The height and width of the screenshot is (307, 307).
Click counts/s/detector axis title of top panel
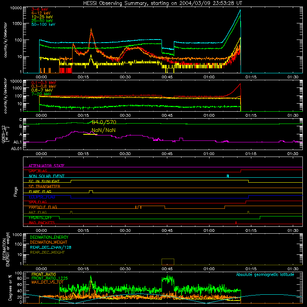[5, 40]
